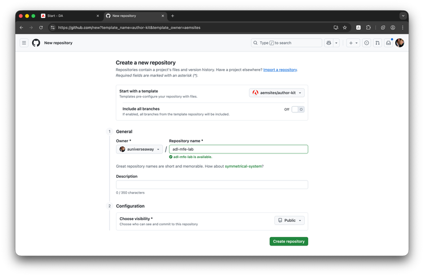Viewport: 424px width, 276px height.
Task: Use suggested name symmetrical-system
Action: [244, 166]
